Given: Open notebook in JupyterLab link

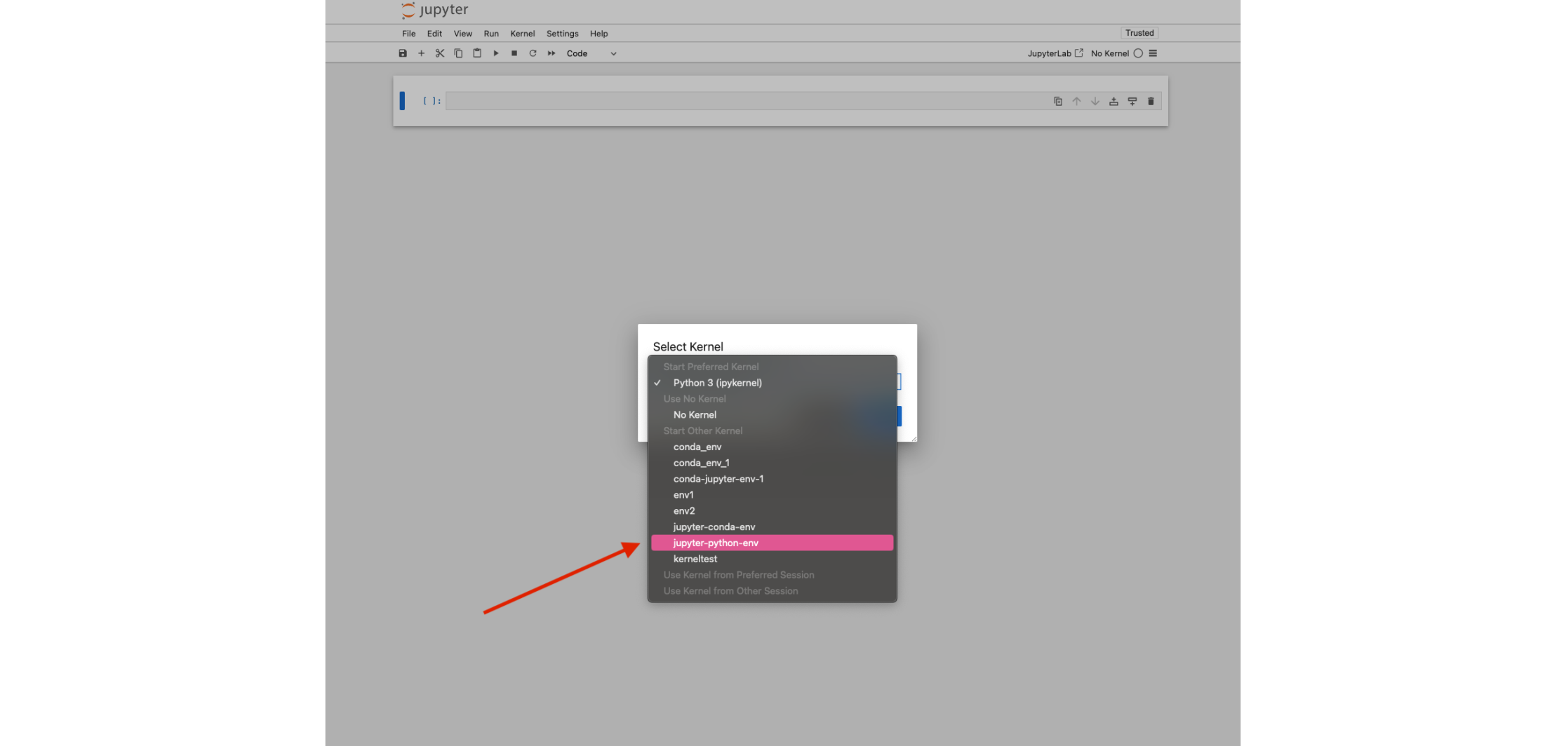Looking at the screenshot, I should pos(1055,53).
